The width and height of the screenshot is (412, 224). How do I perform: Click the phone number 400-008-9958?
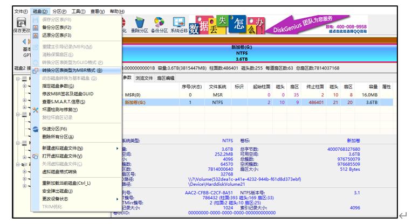tap(351, 27)
